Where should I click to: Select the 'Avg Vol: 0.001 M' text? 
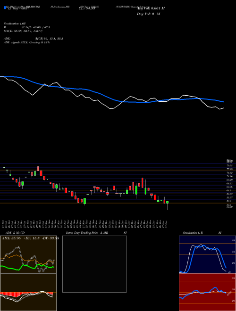tap(151, 8)
